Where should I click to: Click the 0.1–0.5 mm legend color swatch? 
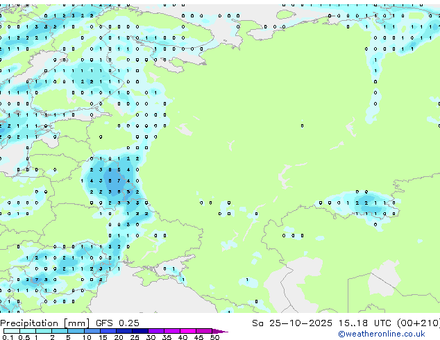(12, 331)
